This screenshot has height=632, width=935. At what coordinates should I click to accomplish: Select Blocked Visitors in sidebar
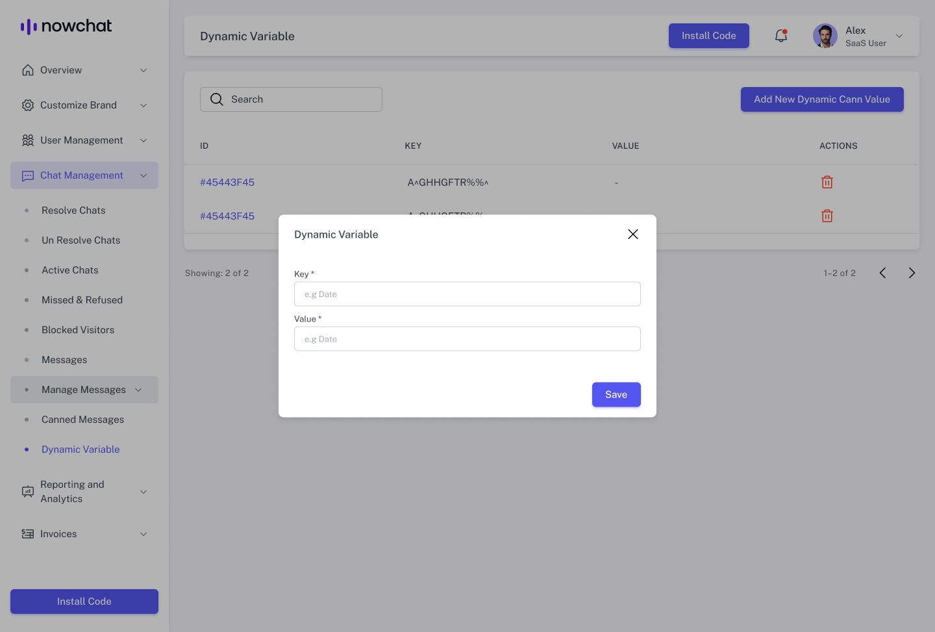click(x=78, y=330)
